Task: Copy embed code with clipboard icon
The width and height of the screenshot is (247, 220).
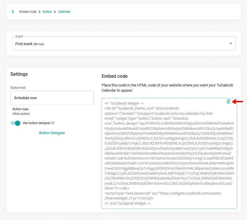Action: 228,101
